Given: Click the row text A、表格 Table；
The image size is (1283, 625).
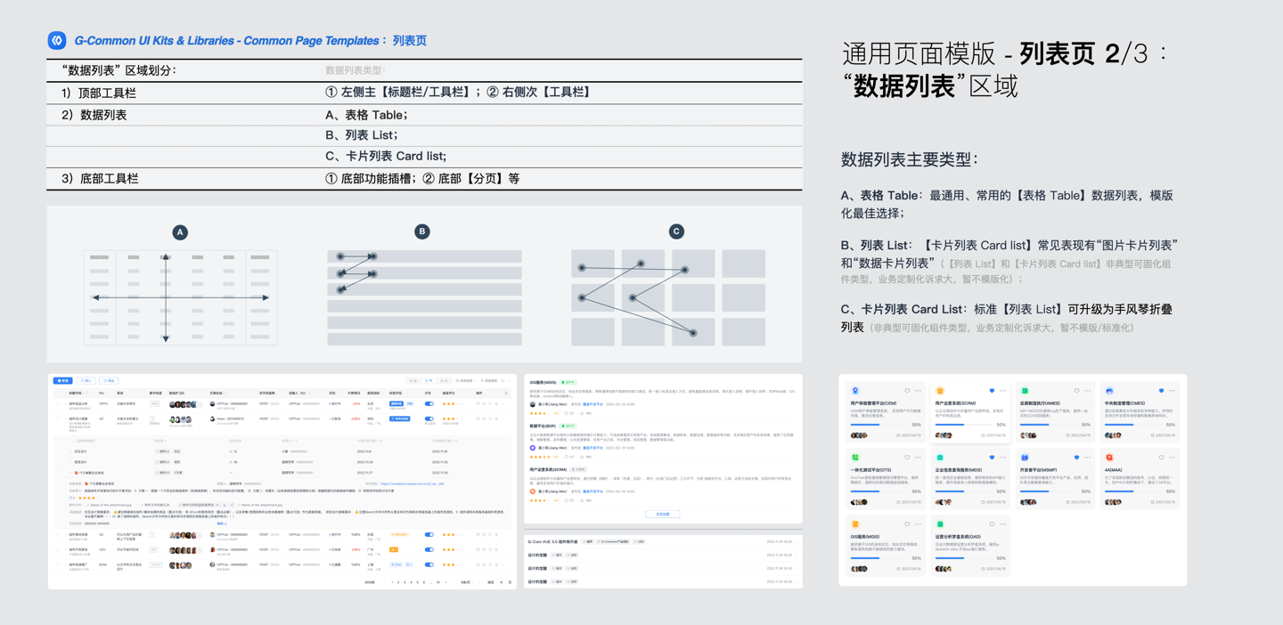Looking at the screenshot, I should click(x=366, y=115).
